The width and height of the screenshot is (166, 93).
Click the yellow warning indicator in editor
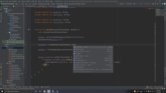150,9
